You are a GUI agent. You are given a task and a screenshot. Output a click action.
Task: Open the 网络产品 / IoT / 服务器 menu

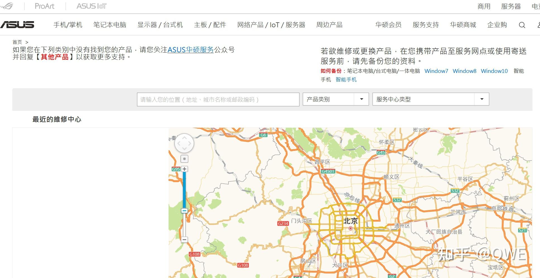(x=271, y=25)
